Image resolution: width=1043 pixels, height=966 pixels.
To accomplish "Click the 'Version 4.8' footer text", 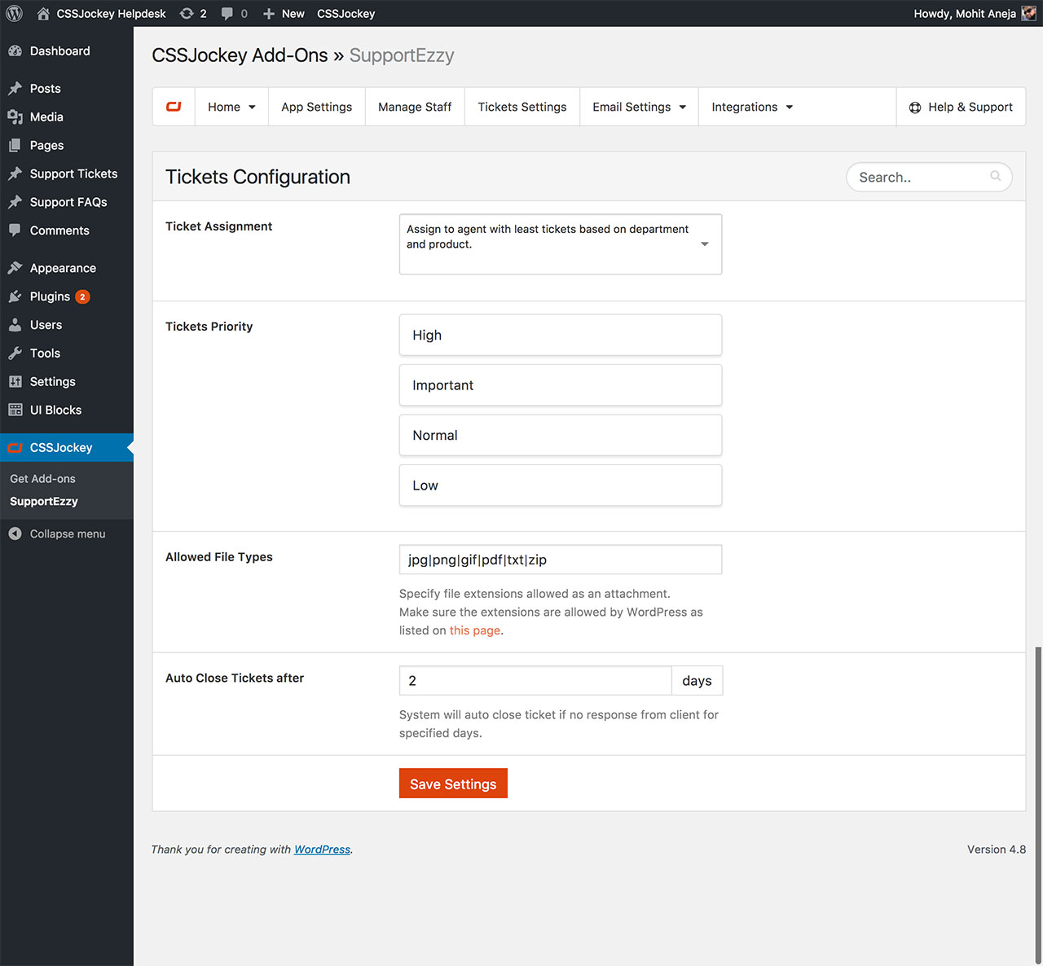I will (997, 850).
